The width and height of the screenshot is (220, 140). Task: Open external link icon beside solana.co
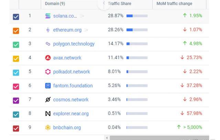coord(82,16)
